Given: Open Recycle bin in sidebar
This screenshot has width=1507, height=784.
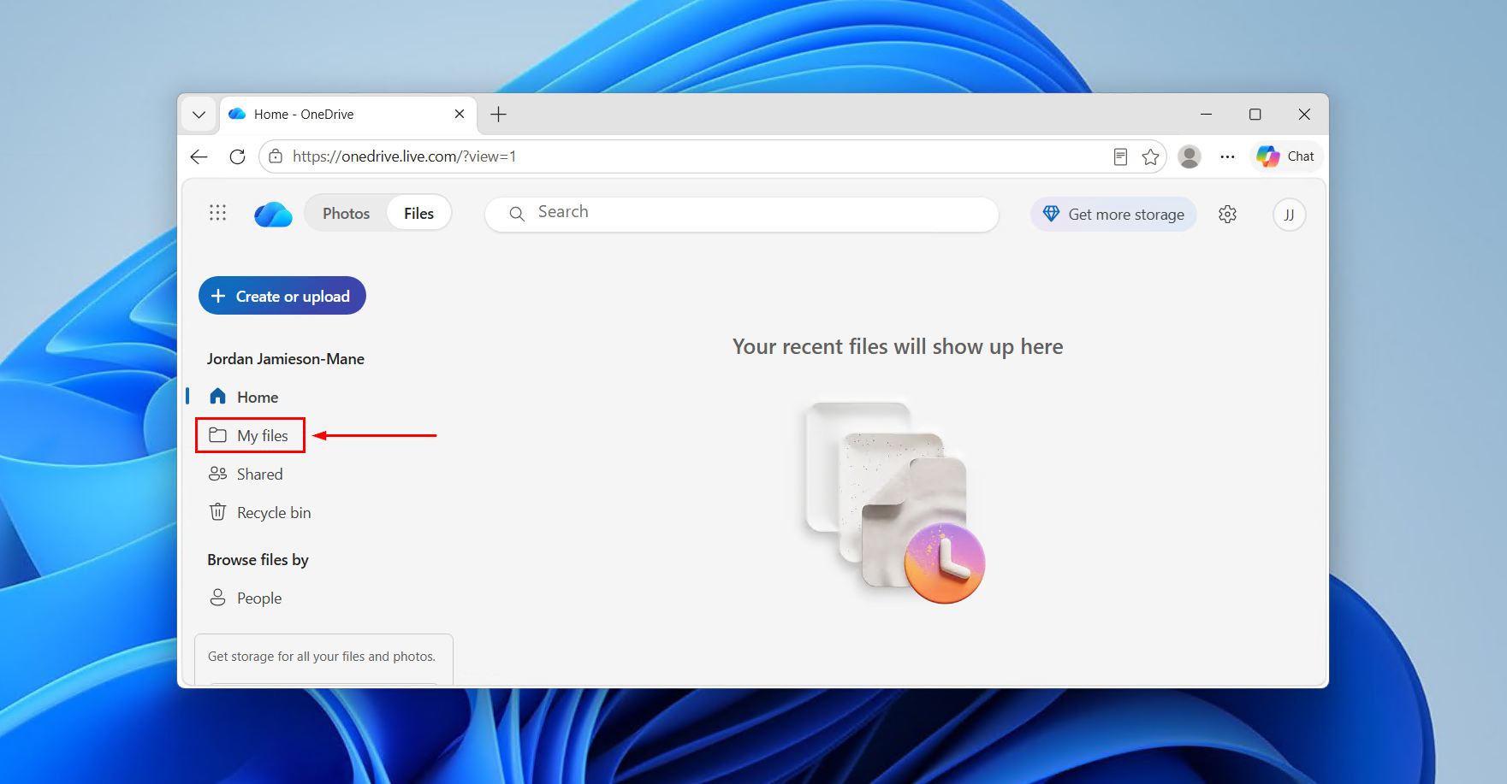Looking at the screenshot, I should pos(260,512).
